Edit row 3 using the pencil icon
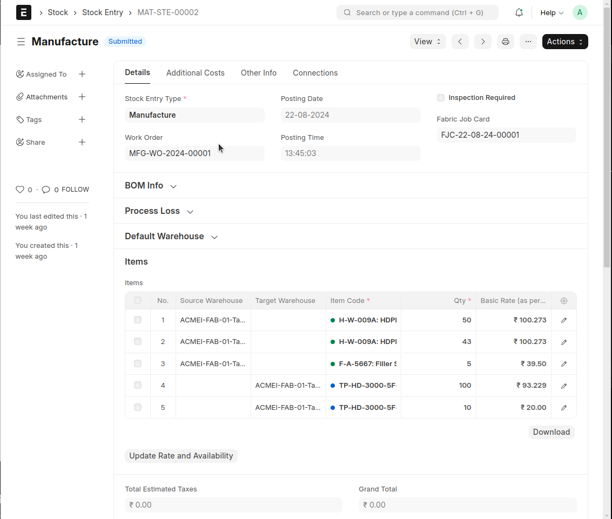Screen dimensions: 612x519 (x=564, y=364)
